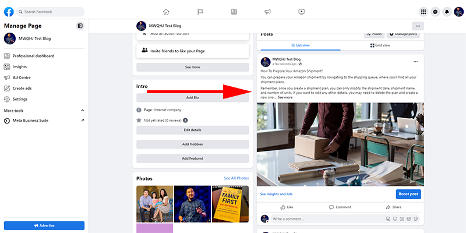Open account profile avatar menu
Screen dimensions: 466x233
tap(458, 12)
